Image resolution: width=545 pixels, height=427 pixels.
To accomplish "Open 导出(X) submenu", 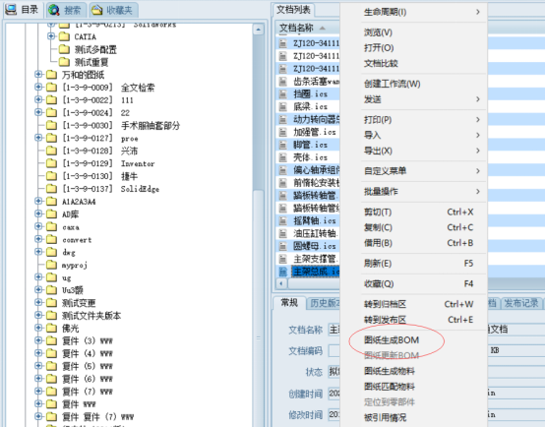I will [x=378, y=151].
